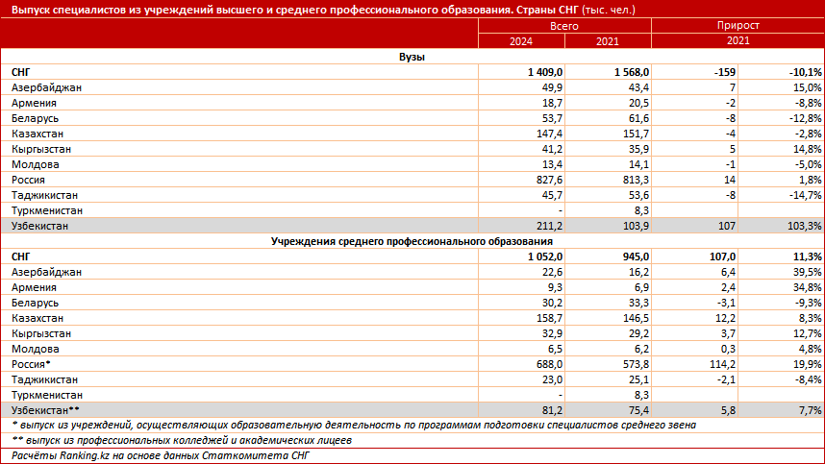Click the Ranking.kz source attribution line
Screen dimensions: 825x464
[x=161, y=455]
